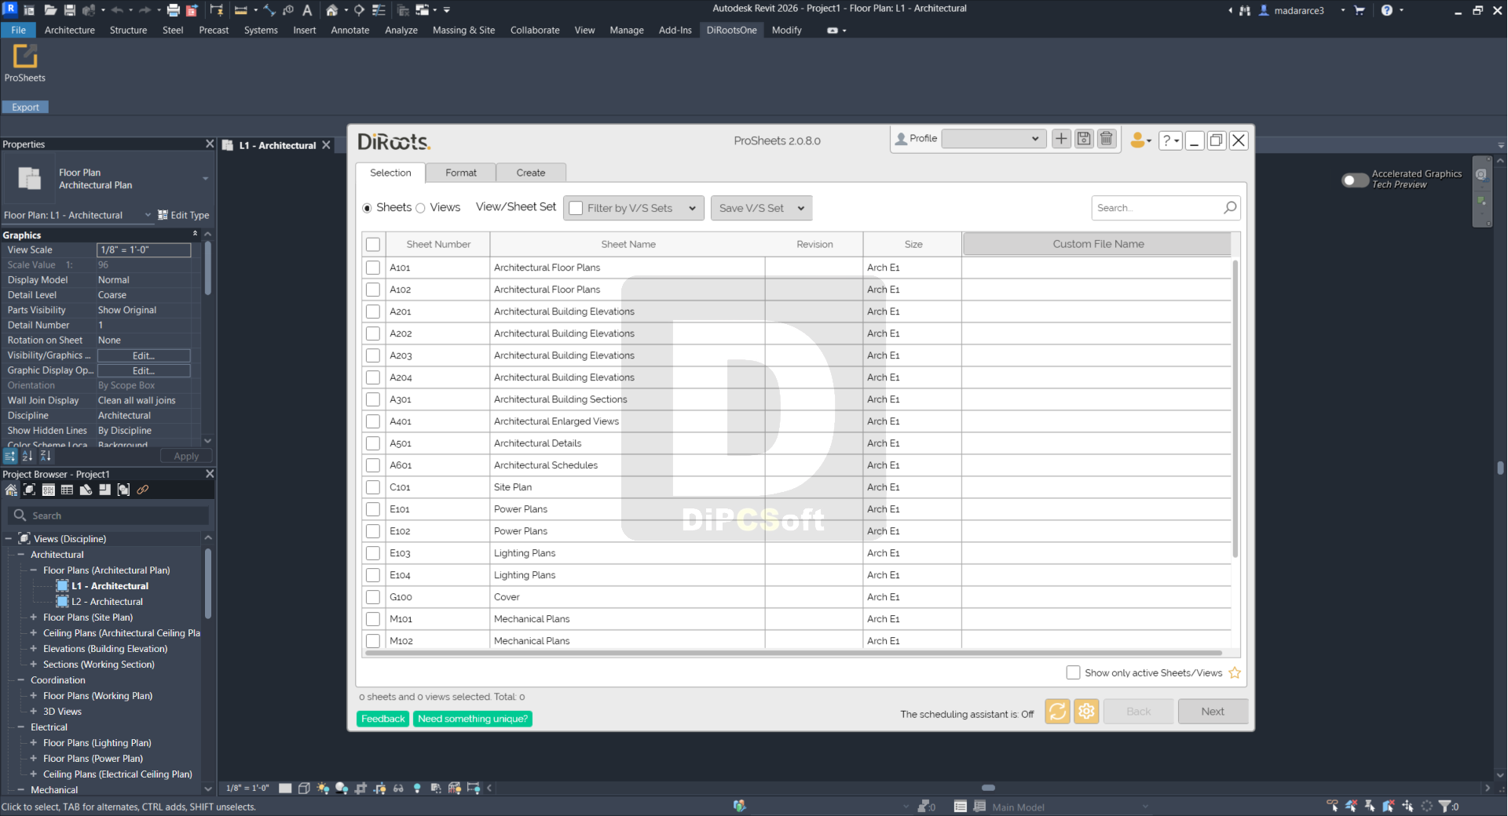Click the Next button in ProSheets
The image size is (1508, 816).
[x=1213, y=712]
